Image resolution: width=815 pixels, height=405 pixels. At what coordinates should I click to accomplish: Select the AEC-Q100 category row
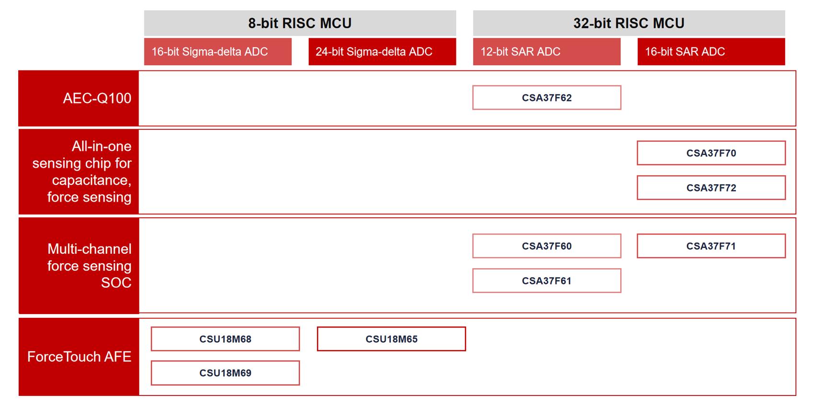(79, 98)
